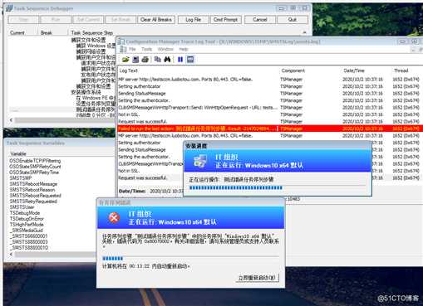Select the OSDStateSMPRetryCount variable

point(35,167)
